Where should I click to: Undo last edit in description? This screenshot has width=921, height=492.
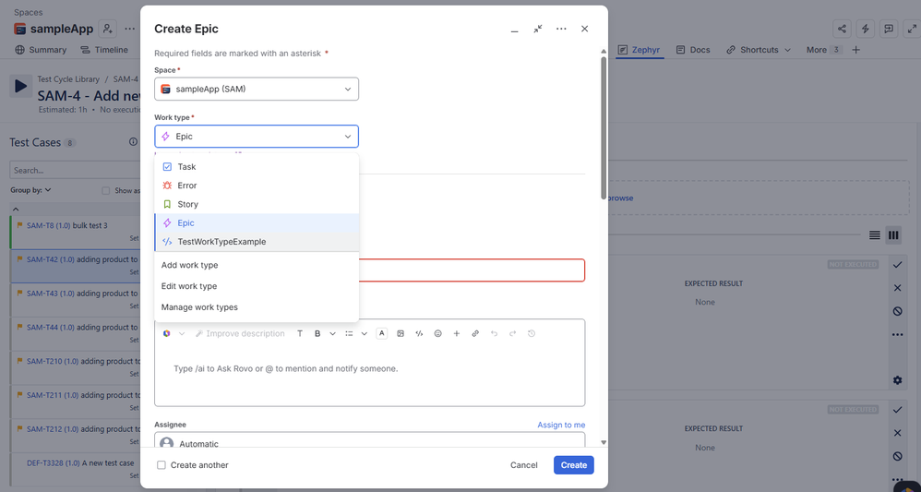pos(494,333)
